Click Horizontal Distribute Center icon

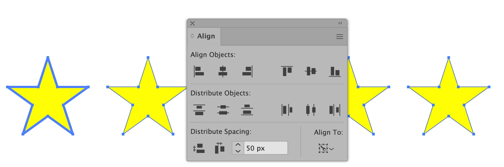[x=311, y=110]
